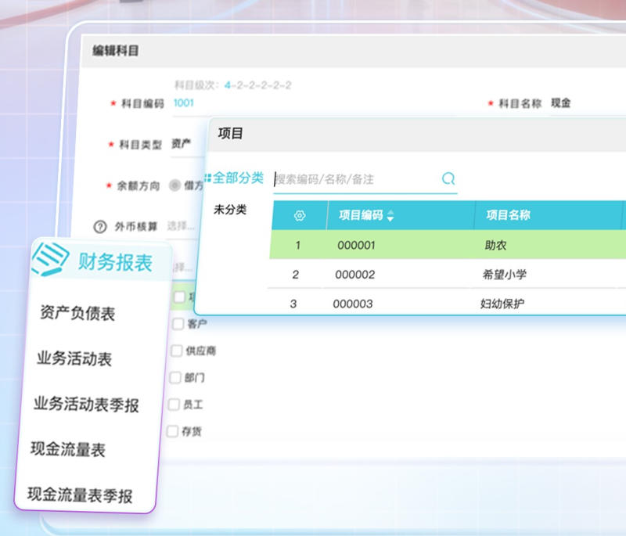Open the 外币核算 selection dropdown
626x536 pixels.
point(181,226)
